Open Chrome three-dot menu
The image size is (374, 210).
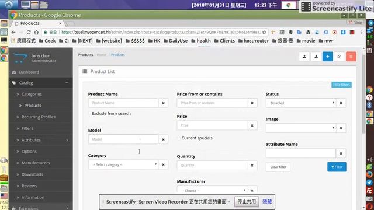point(361,32)
